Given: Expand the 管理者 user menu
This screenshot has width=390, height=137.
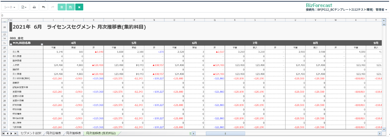Looking at the screenshot, I should (x=380, y=10).
